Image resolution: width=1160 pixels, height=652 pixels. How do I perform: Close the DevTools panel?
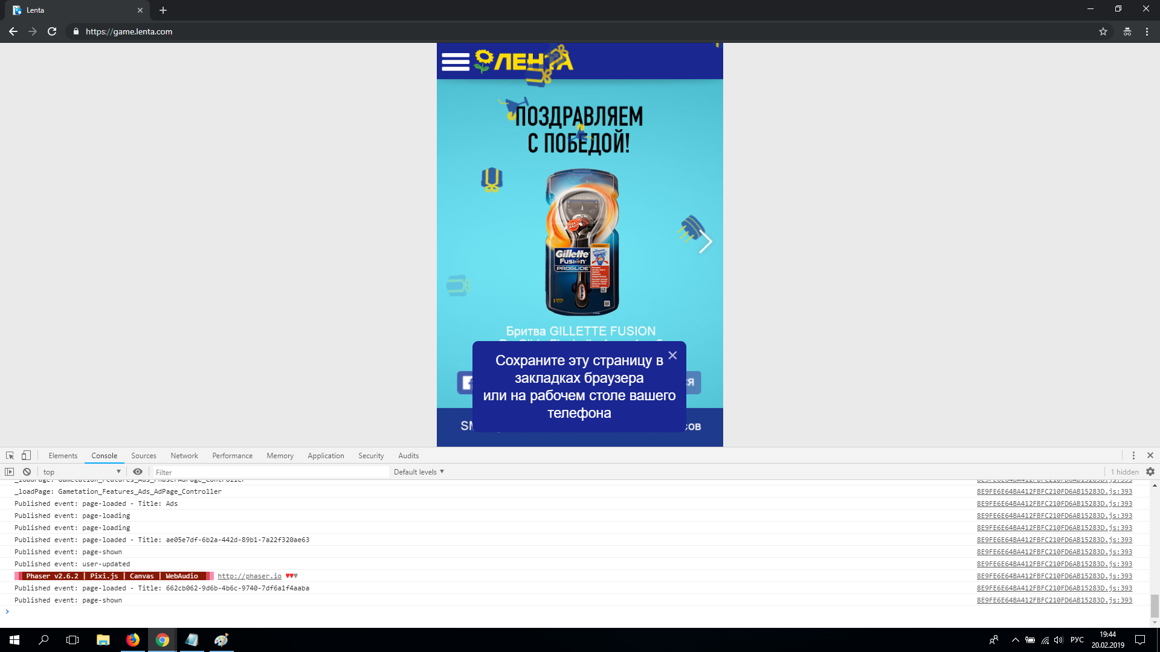coord(1150,456)
